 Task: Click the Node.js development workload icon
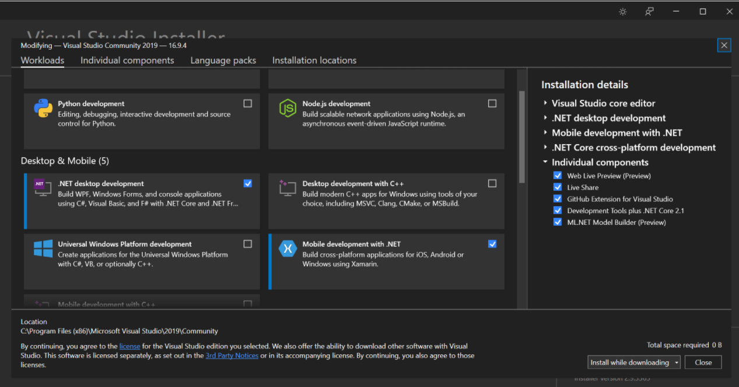288,109
